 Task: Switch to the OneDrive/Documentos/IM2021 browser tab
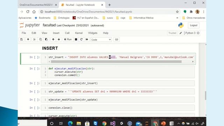point(36,5)
